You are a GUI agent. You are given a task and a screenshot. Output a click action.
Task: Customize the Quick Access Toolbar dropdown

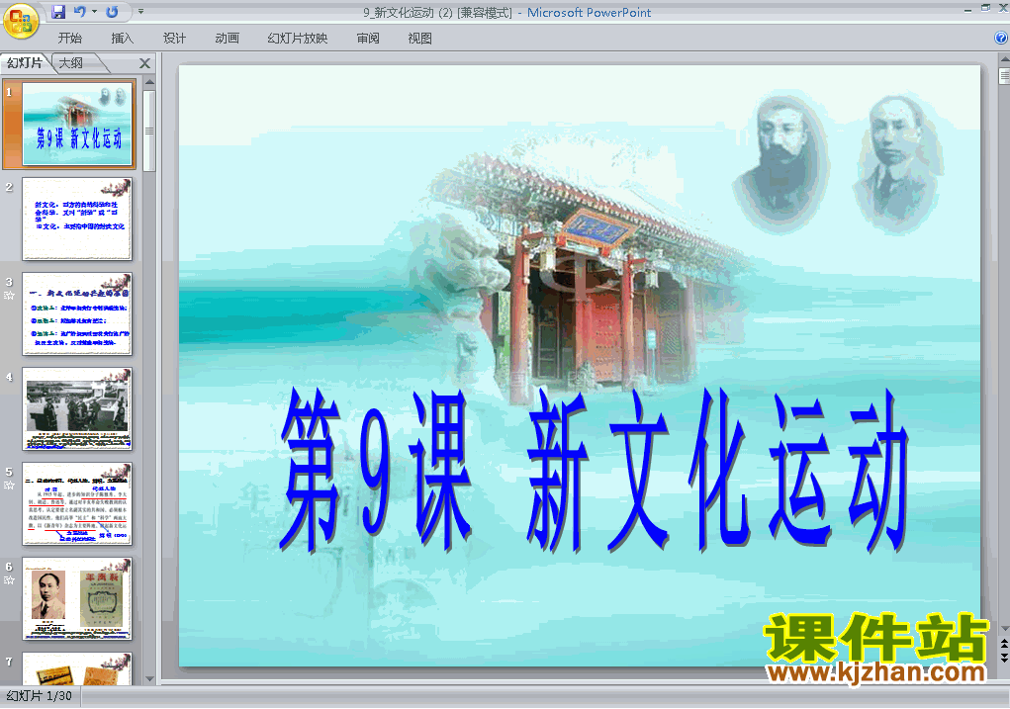click(x=141, y=12)
